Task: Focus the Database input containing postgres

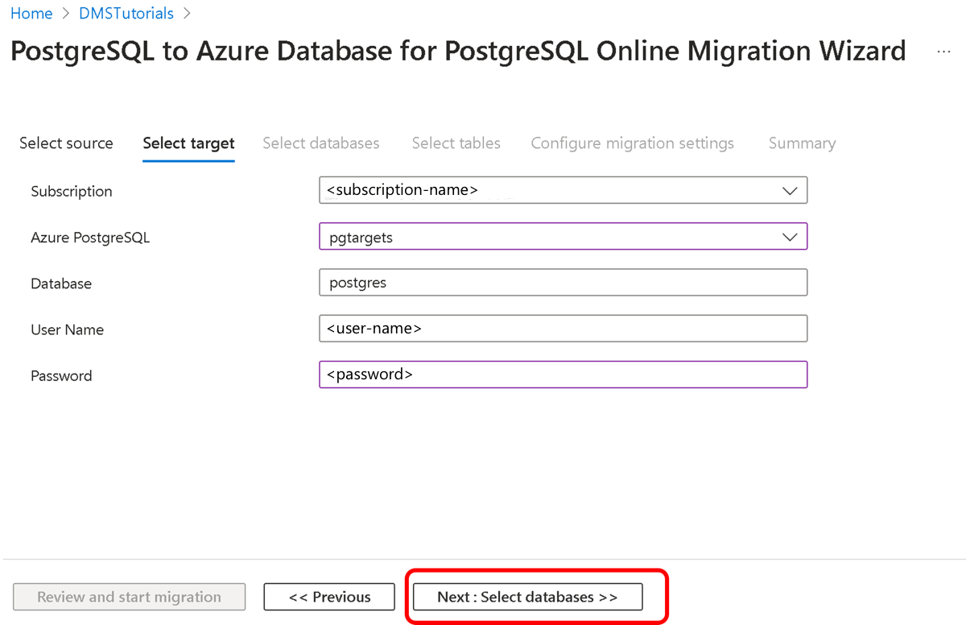Action: pyautogui.click(x=563, y=283)
